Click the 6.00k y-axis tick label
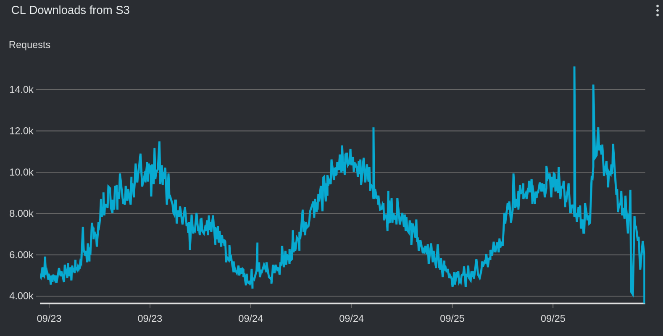The image size is (663, 336). (21, 255)
